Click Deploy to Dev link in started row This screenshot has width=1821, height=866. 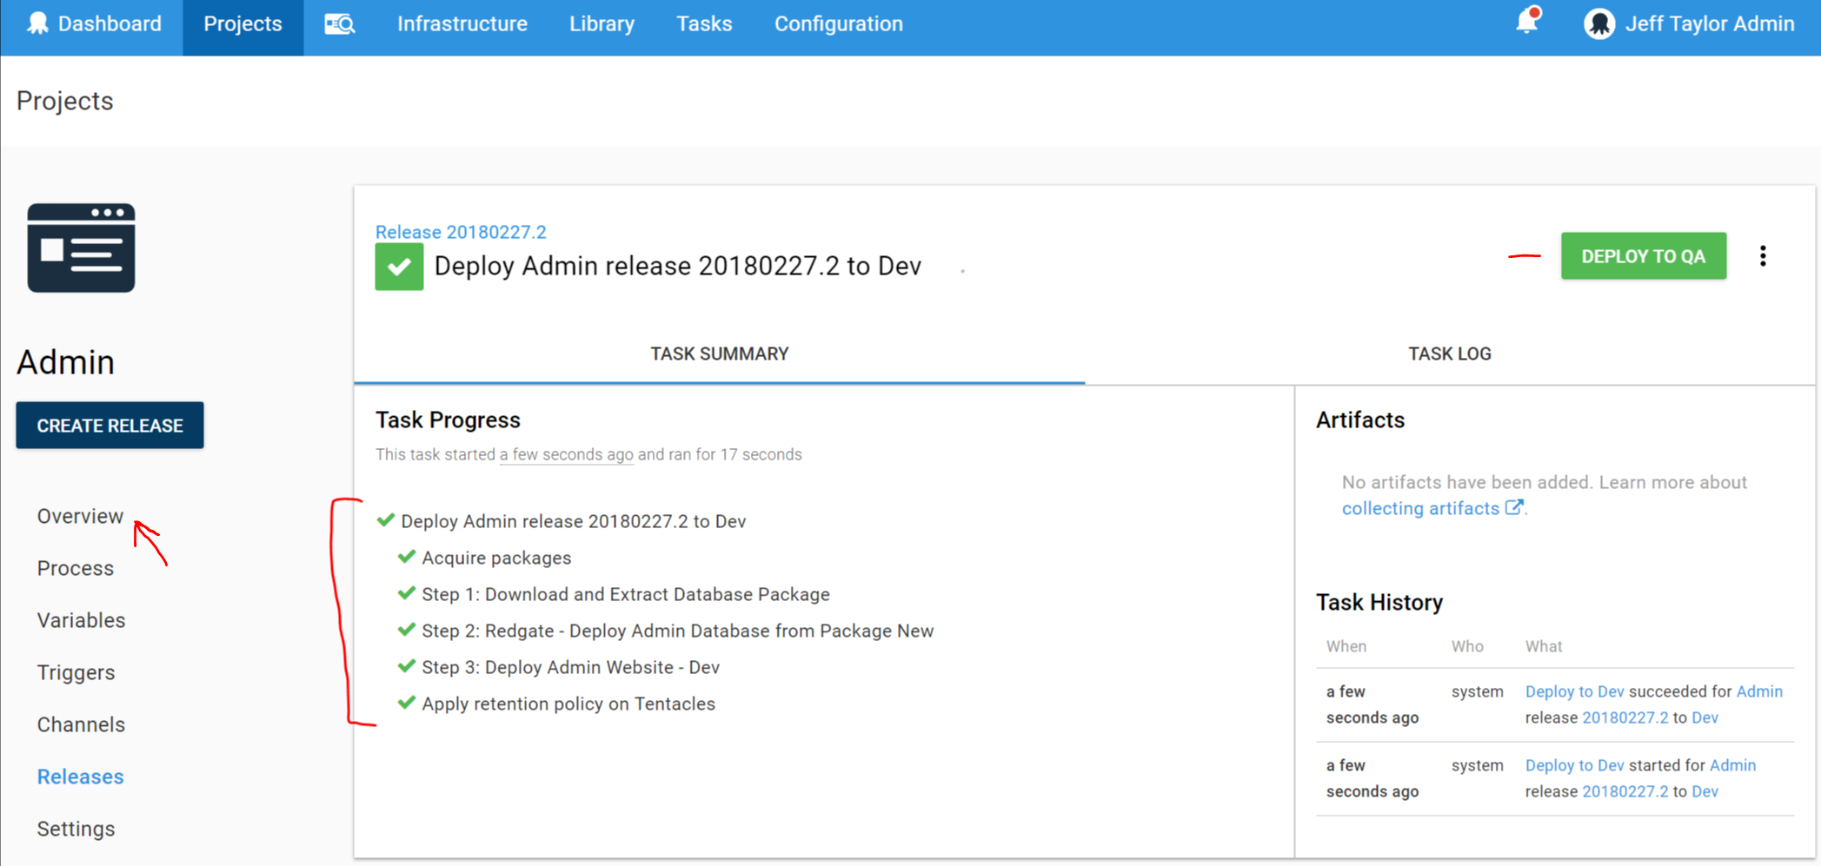click(x=1574, y=765)
